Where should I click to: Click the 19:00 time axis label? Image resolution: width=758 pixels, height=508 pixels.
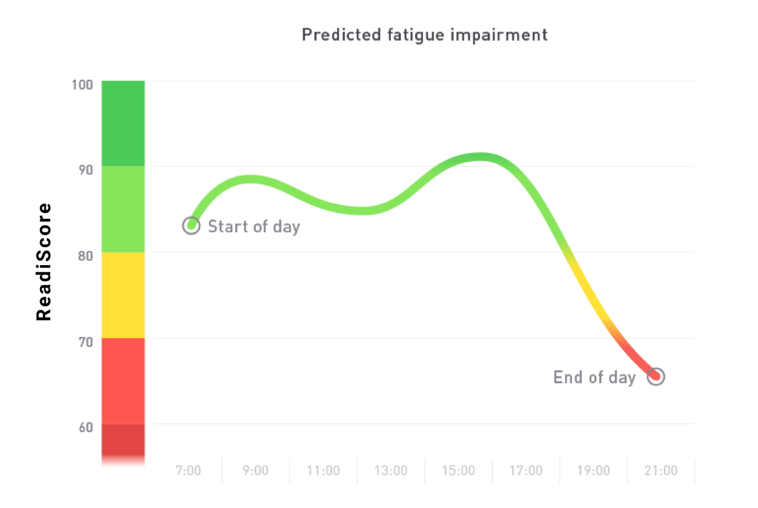[593, 471]
